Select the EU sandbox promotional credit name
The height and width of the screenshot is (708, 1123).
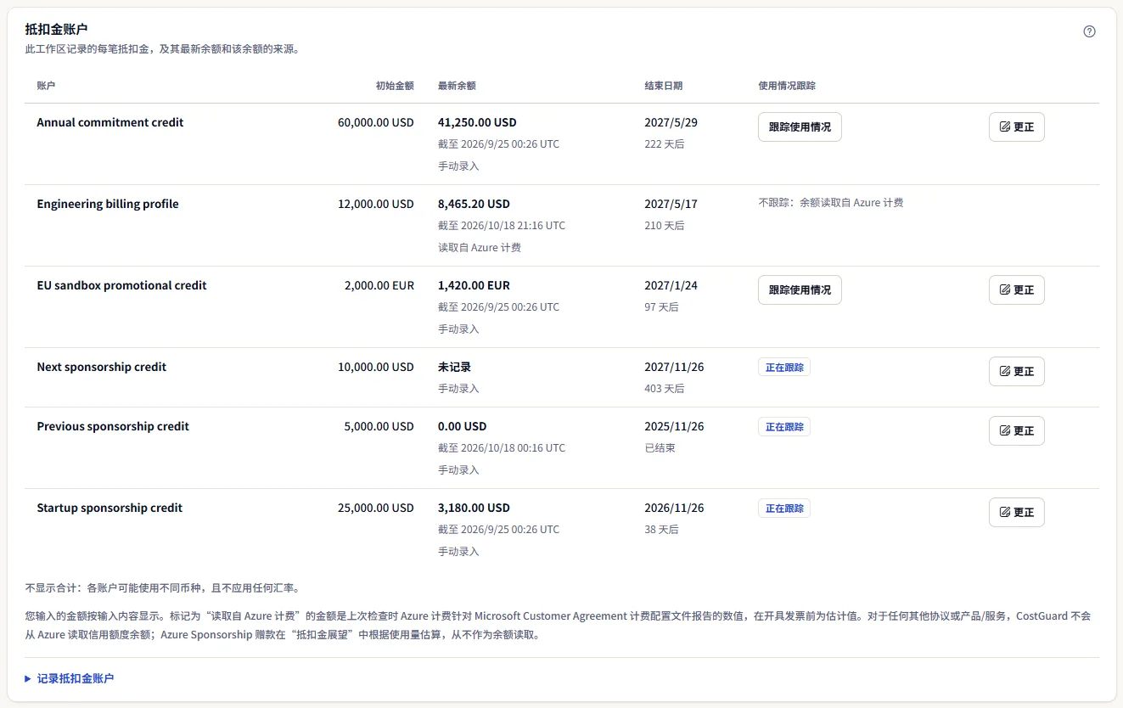pyautogui.click(x=121, y=285)
